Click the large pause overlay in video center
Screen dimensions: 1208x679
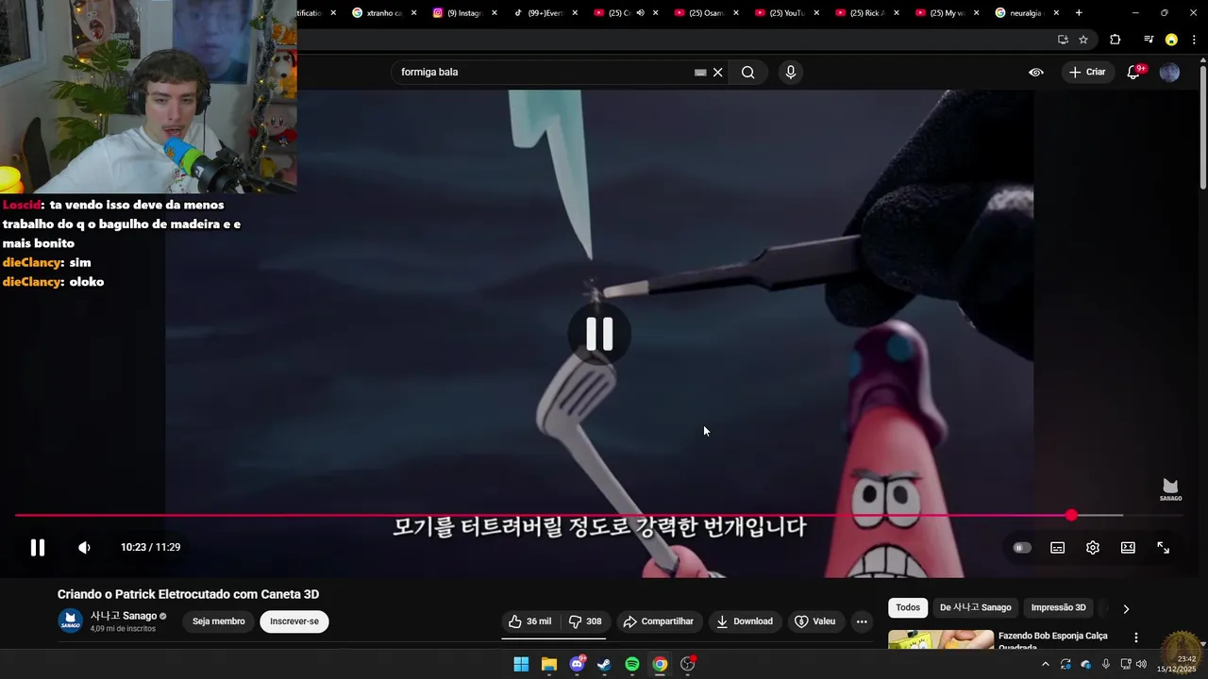pyautogui.click(x=599, y=334)
